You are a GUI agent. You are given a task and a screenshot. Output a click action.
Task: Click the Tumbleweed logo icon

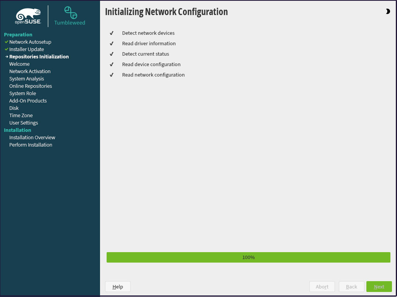pos(71,13)
